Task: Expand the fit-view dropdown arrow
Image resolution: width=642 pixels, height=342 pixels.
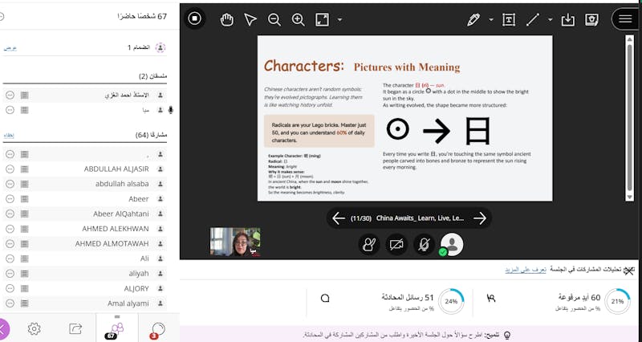Action: pos(340,19)
